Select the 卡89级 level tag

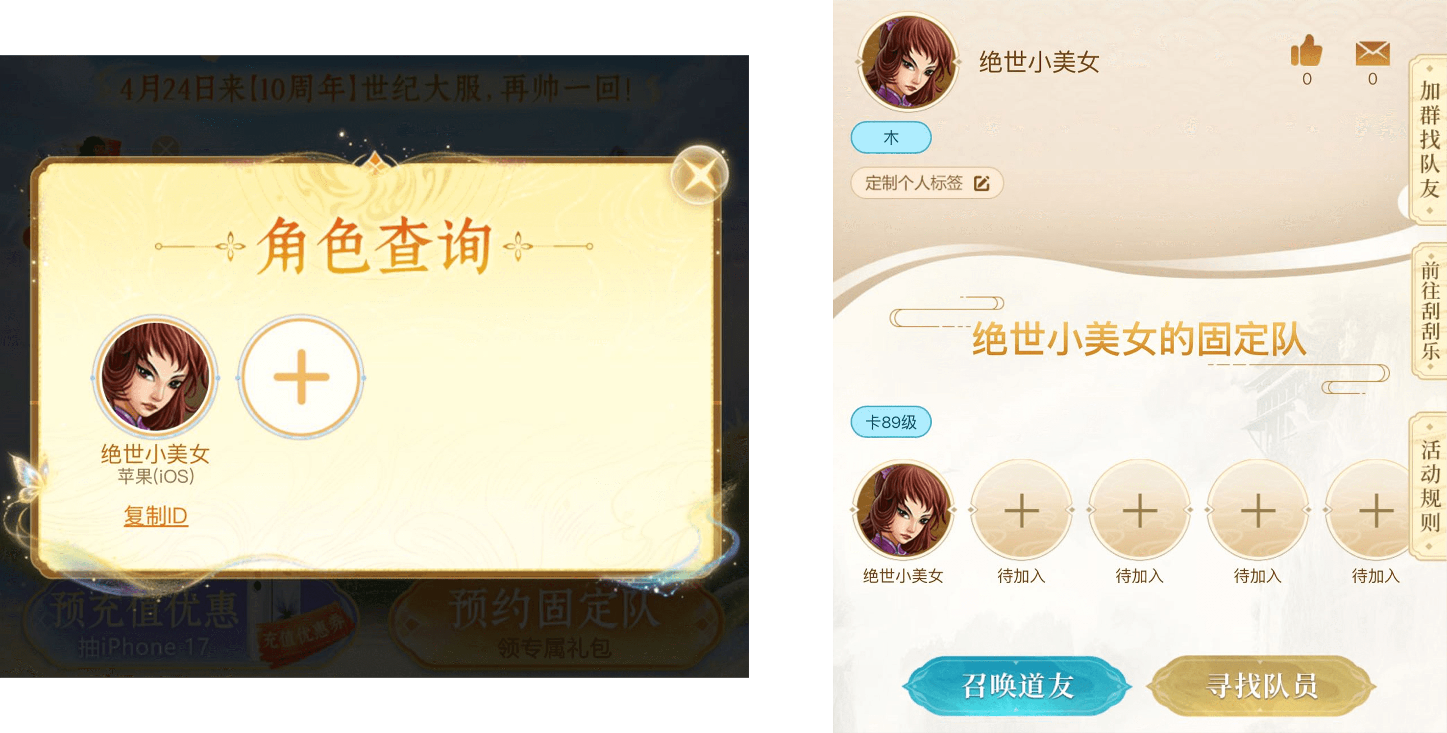891,422
